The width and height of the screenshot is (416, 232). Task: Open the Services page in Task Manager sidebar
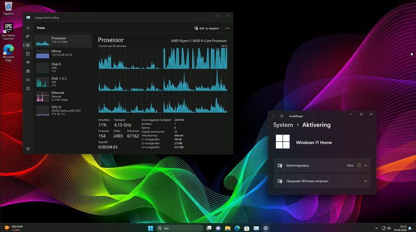(x=28, y=88)
